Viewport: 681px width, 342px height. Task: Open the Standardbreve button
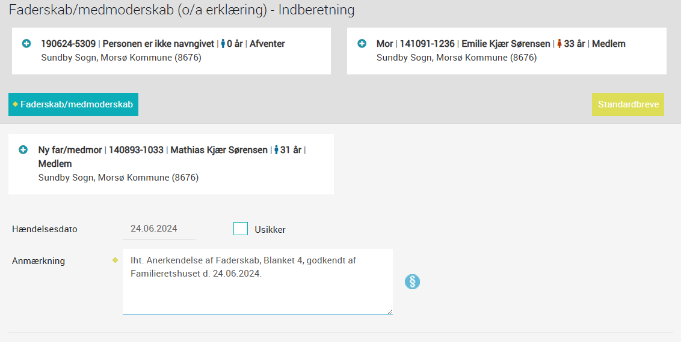pos(628,104)
